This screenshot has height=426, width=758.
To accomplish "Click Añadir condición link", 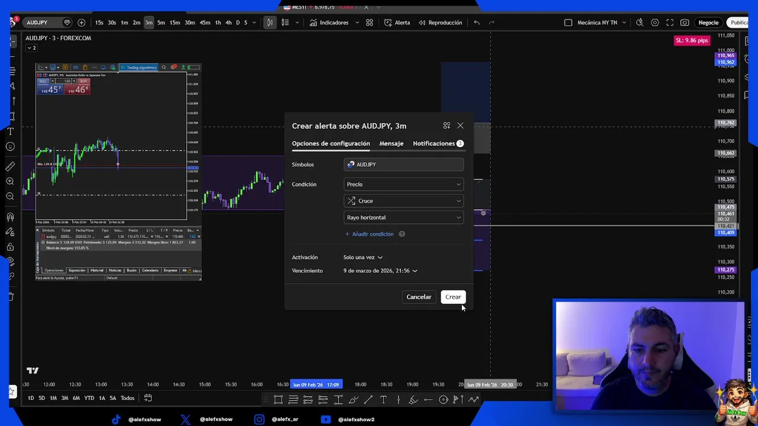I will pyautogui.click(x=370, y=234).
